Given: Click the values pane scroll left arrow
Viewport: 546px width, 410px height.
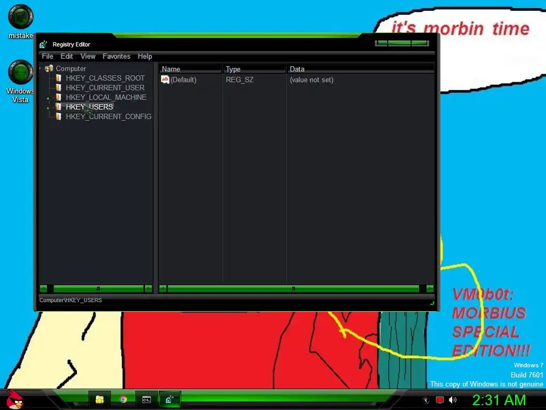Looking at the screenshot, I should pyautogui.click(x=163, y=288).
